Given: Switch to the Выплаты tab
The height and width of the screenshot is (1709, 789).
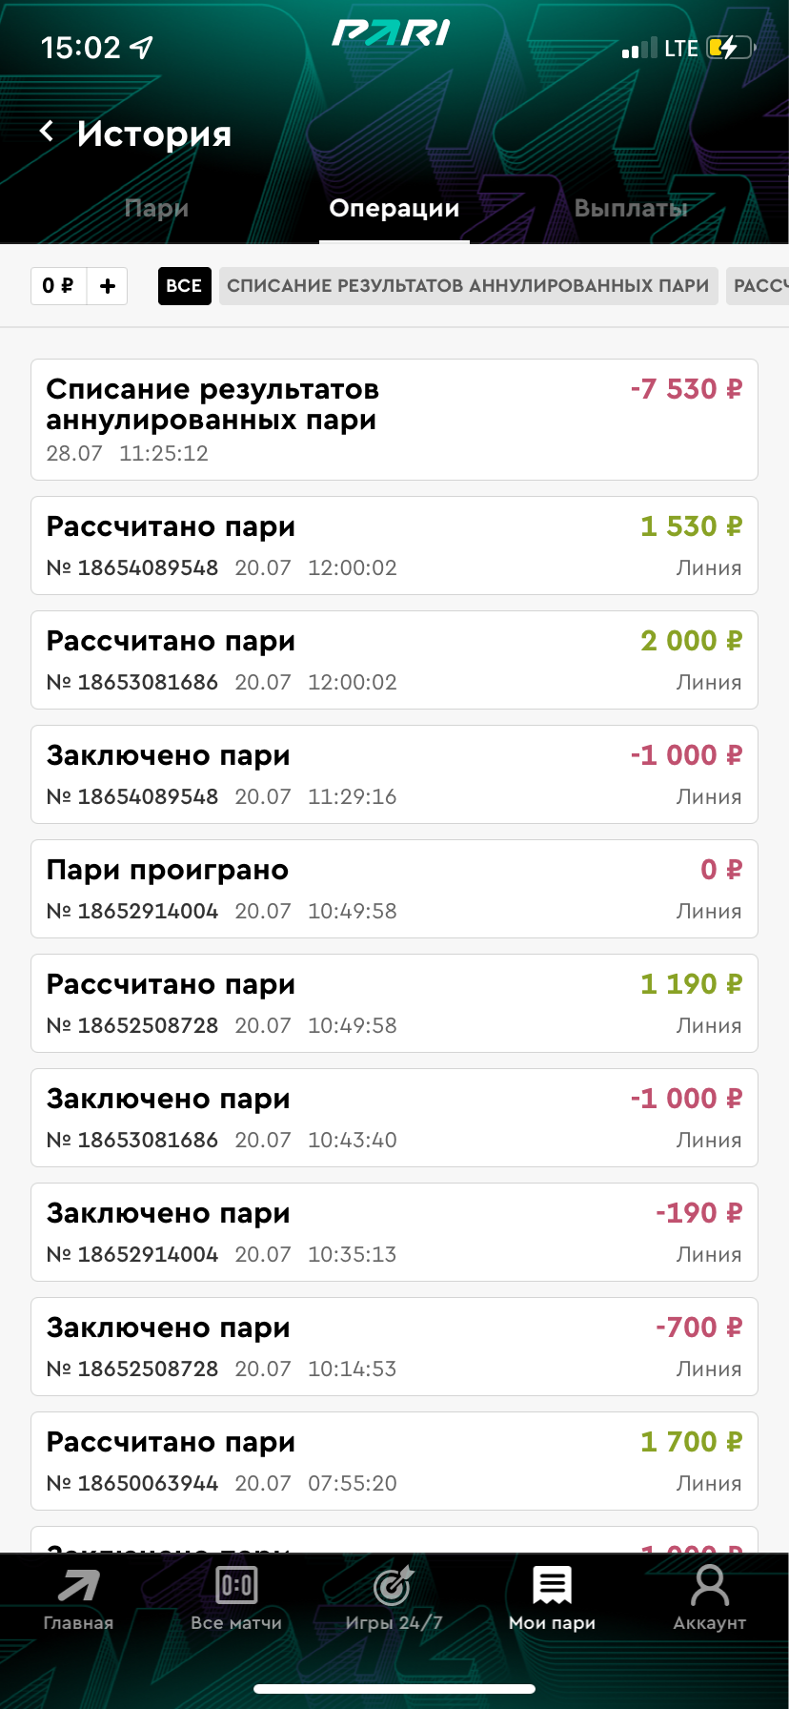Looking at the screenshot, I should [631, 208].
